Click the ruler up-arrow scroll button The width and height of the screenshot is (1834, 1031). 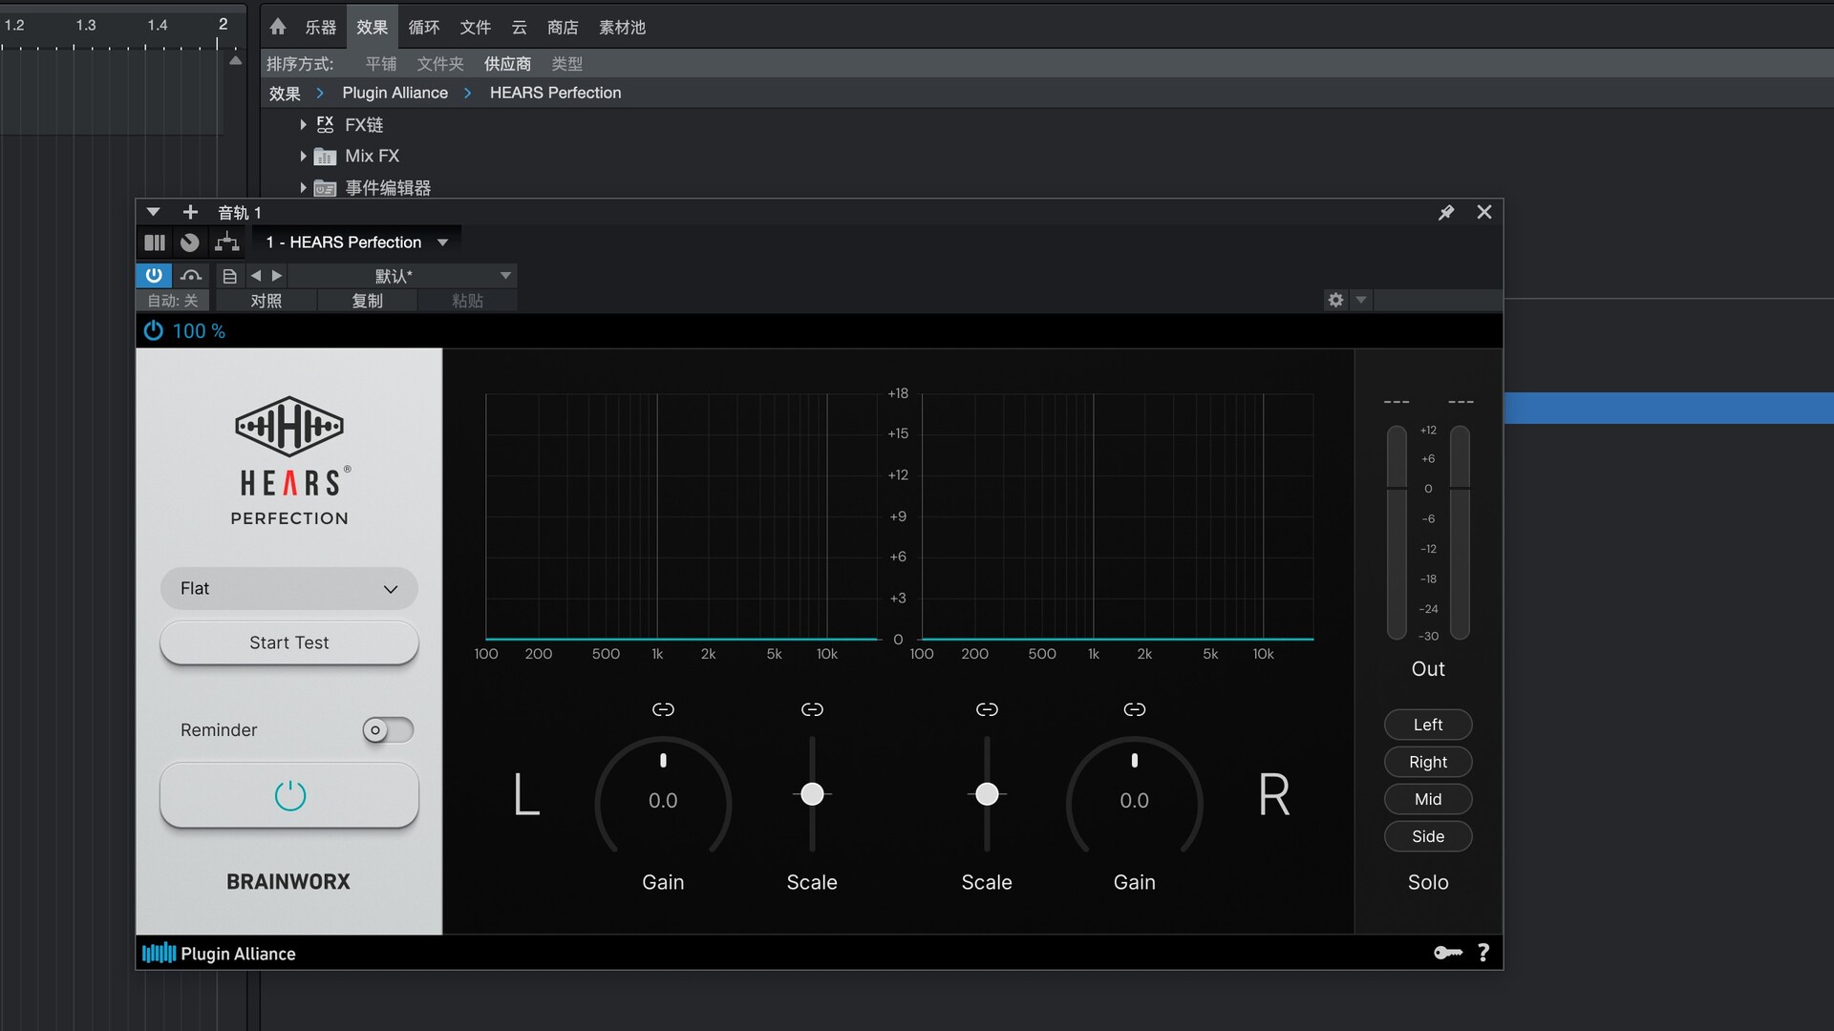tap(235, 61)
